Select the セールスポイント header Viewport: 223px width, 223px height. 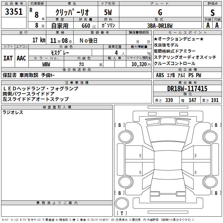pos(187,33)
